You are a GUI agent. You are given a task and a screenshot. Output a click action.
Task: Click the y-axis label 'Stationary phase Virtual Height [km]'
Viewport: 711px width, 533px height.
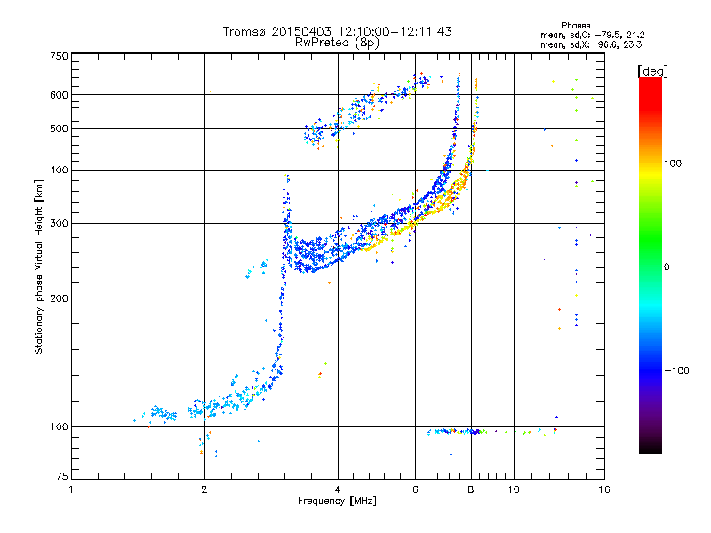pos(38,266)
